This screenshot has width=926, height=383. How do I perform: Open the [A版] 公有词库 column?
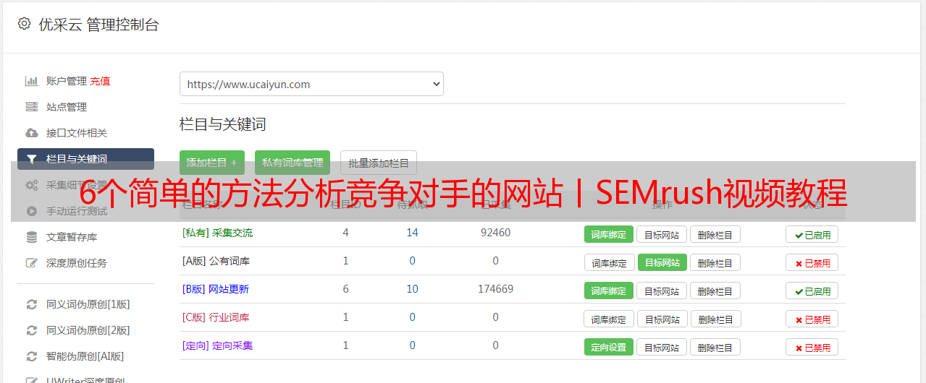pos(216,261)
